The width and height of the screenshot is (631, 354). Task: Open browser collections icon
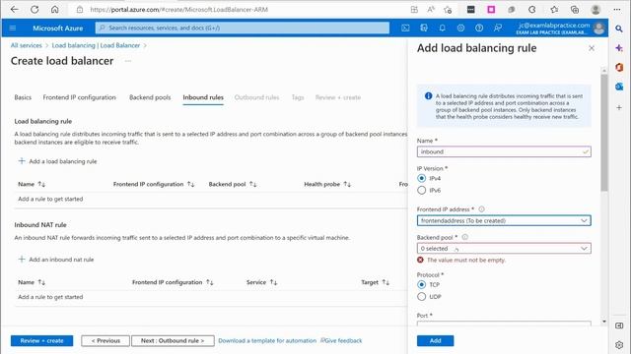[575, 9]
